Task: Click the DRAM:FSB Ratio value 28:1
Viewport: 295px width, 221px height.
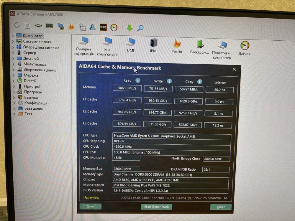Action: pos(216,169)
